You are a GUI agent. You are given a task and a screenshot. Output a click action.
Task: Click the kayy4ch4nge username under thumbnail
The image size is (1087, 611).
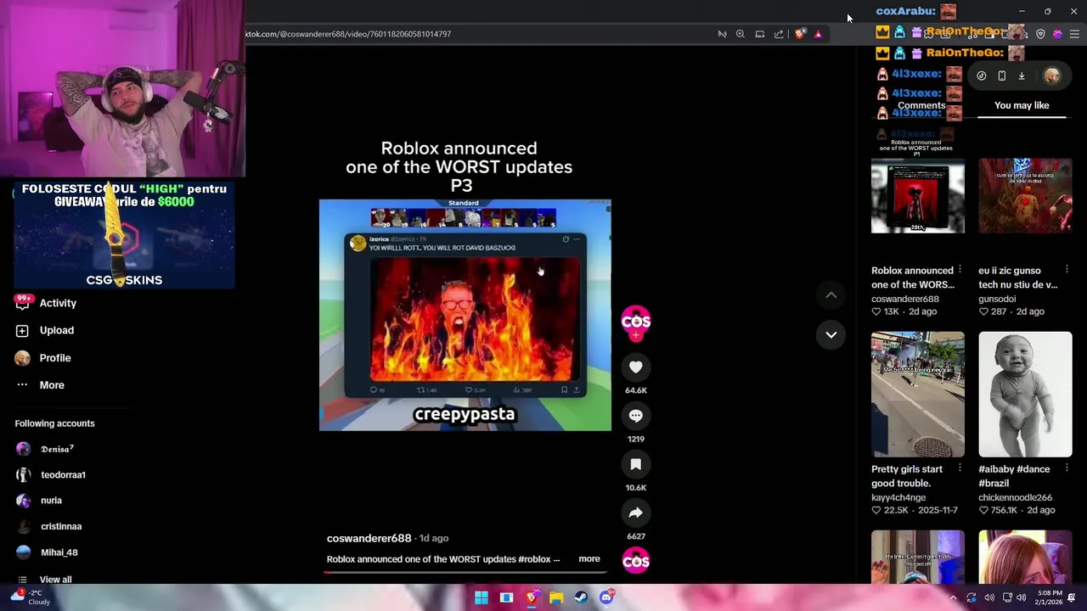pyautogui.click(x=898, y=497)
